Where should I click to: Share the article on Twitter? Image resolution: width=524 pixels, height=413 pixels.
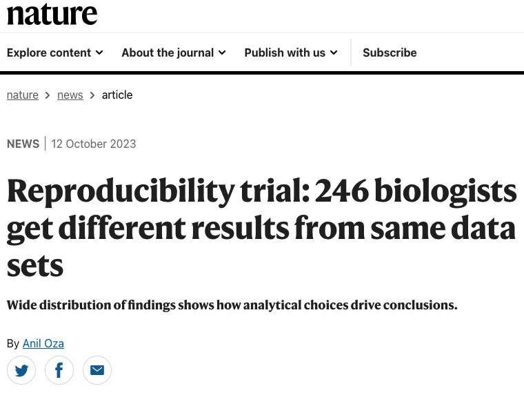[21, 371]
